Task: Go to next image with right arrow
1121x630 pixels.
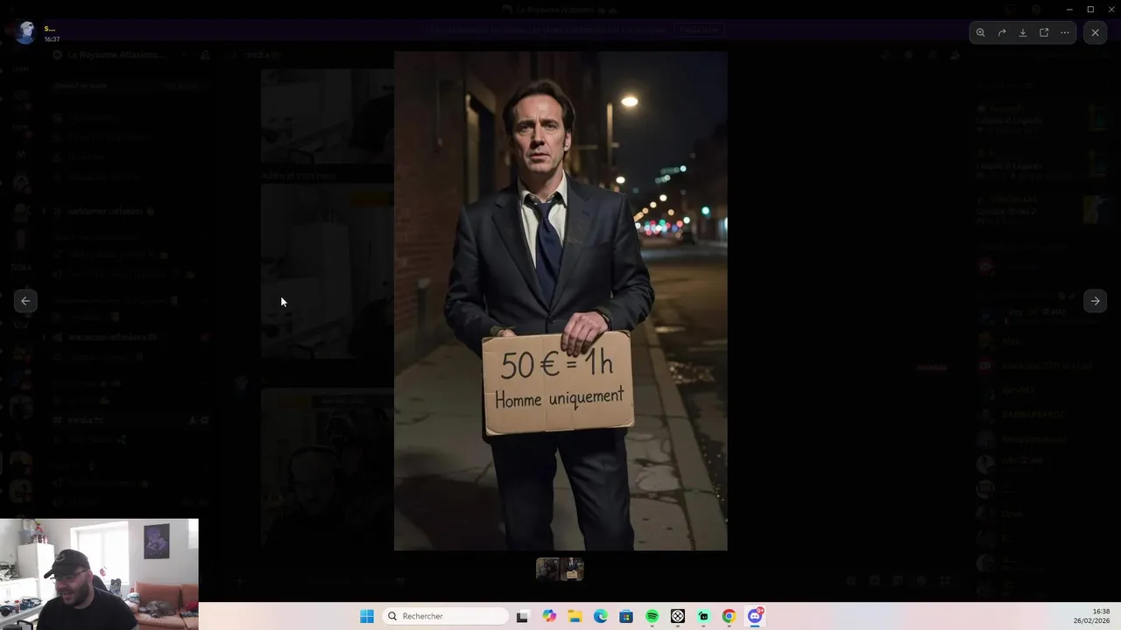Action: point(1095,301)
